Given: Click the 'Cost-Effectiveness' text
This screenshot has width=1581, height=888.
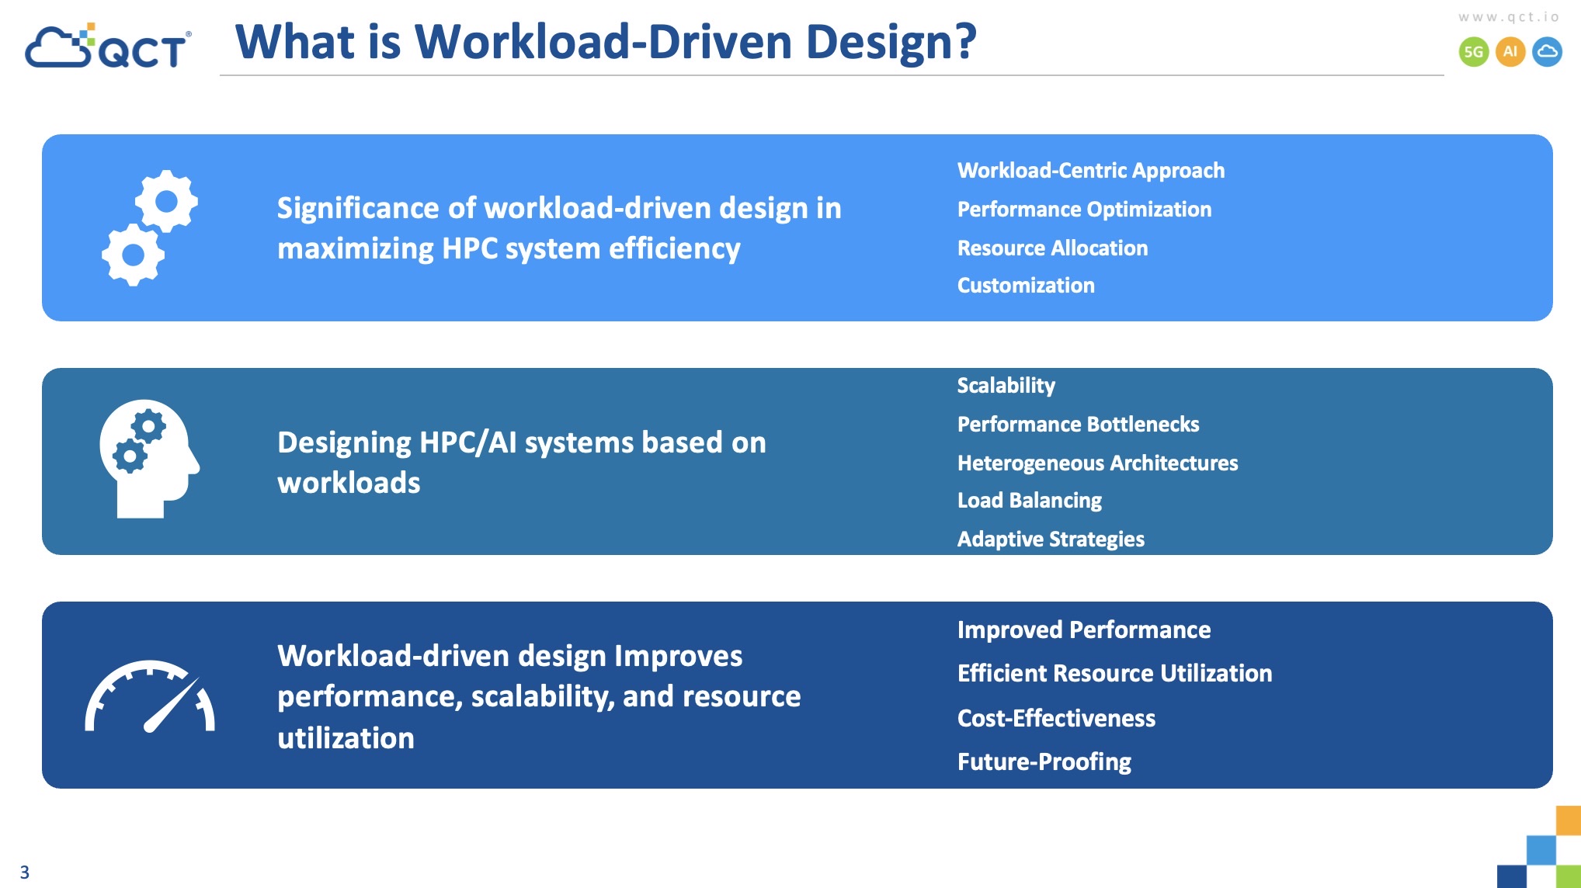Looking at the screenshot, I should (1056, 718).
